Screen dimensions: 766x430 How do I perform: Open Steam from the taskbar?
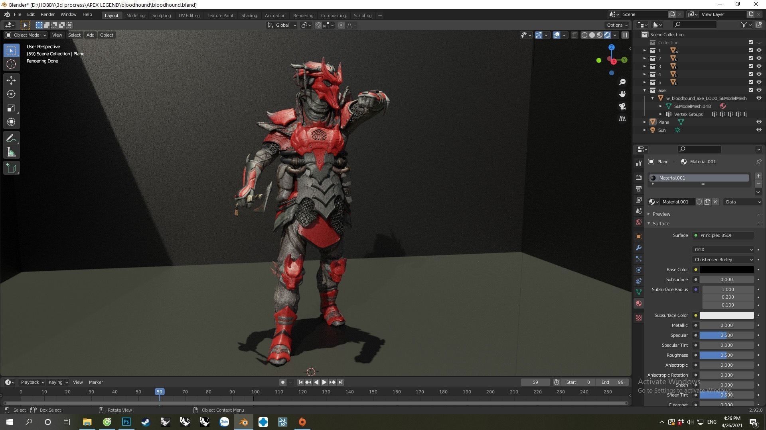click(146, 422)
